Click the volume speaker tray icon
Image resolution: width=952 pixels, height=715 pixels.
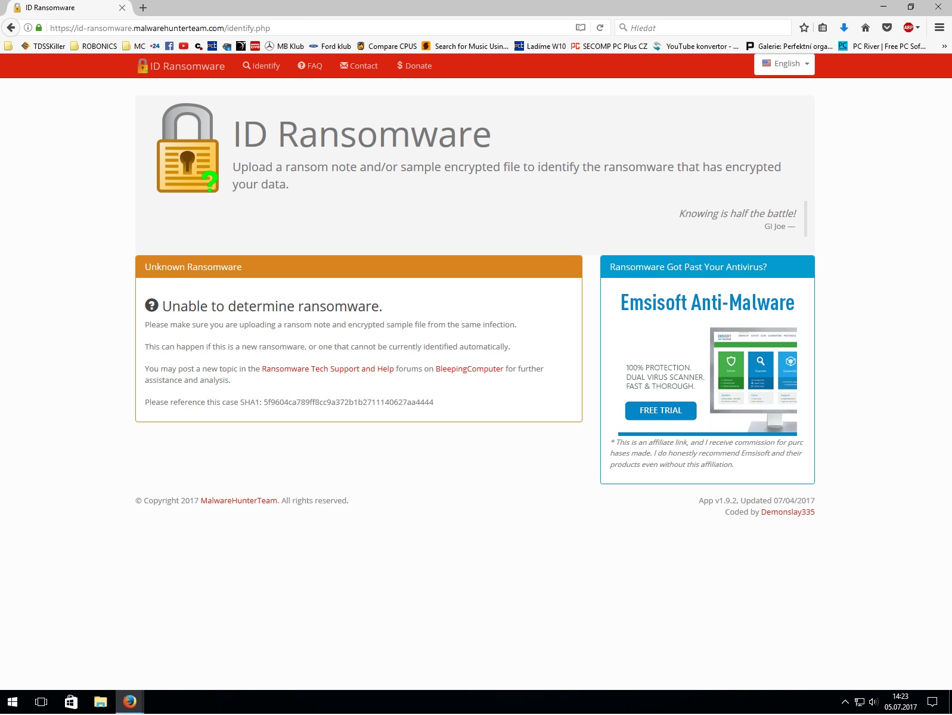tap(874, 702)
